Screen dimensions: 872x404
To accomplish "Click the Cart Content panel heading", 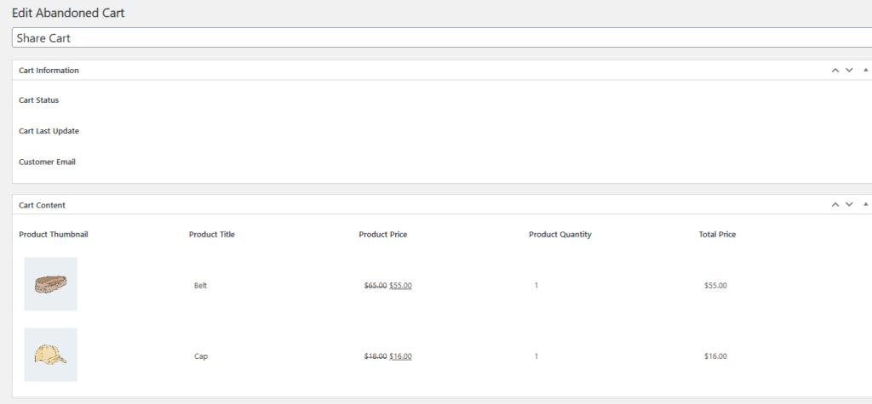I will click(x=42, y=205).
